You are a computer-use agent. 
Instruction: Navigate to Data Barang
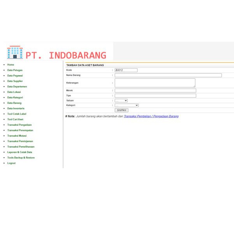(14, 103)
